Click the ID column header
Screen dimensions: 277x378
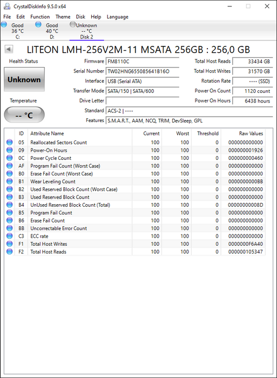[x=21, y=133]
